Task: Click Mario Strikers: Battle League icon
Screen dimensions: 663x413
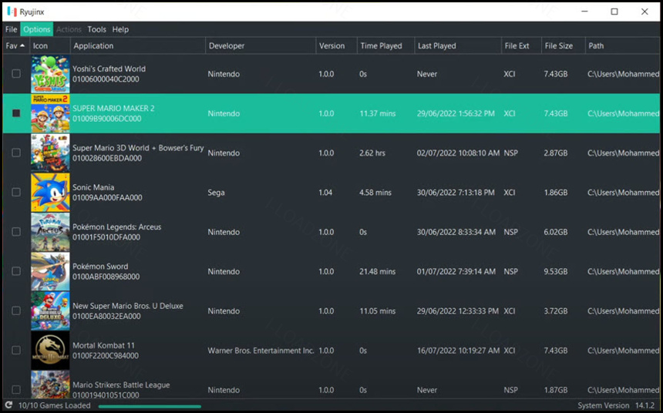Action: 50,384
